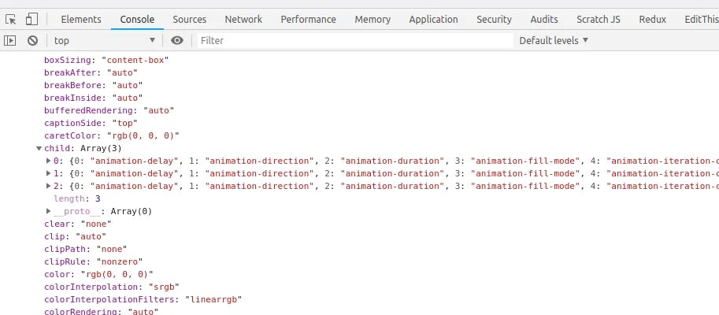The image size is (719, 315).
Task: Open the Sources tab
Action: (x=189, y=19)
